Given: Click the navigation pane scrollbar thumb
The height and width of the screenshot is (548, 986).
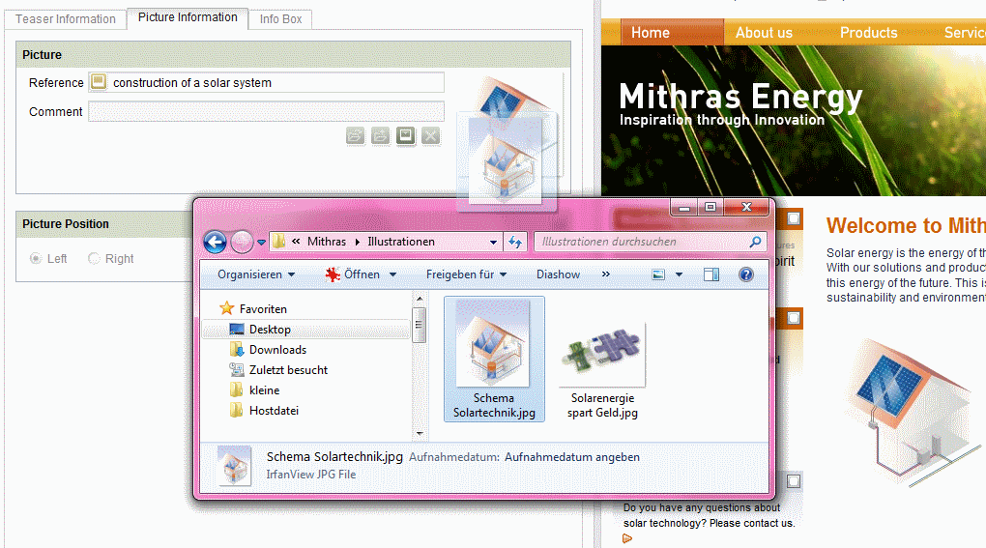Looking at the screenshot, I should point(420,325).
